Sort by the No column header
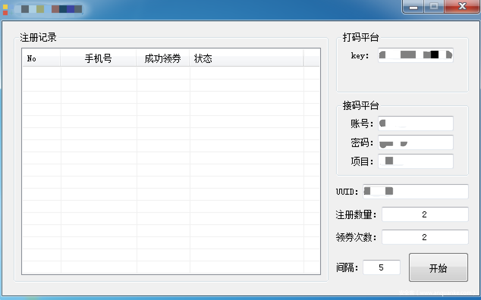481x300 pixels. (x=41, y=59)
